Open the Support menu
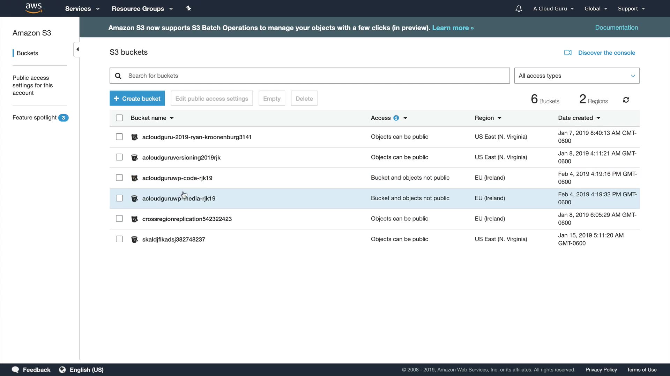Screen dimensions: 670x376 [631, 9]
